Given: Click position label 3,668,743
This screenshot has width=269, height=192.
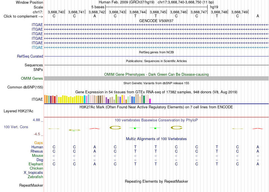Looking at the screenshot, I should coord(117,12).
